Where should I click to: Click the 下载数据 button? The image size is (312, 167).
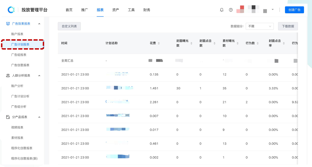288,26
